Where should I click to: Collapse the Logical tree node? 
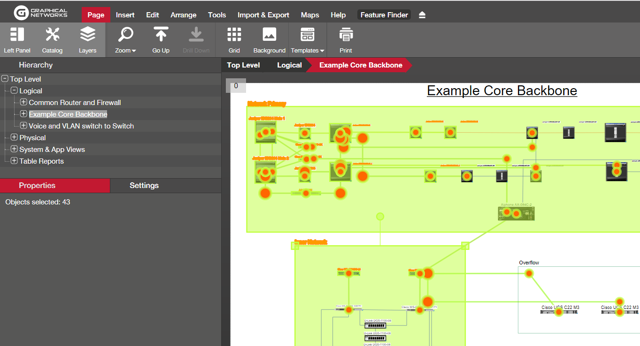pos(14,90)
